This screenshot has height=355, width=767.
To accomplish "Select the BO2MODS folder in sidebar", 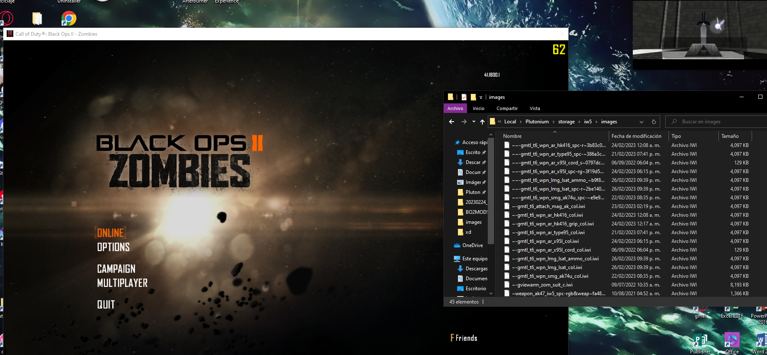I will pos(472,212).
